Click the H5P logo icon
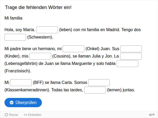 [152, 115]
